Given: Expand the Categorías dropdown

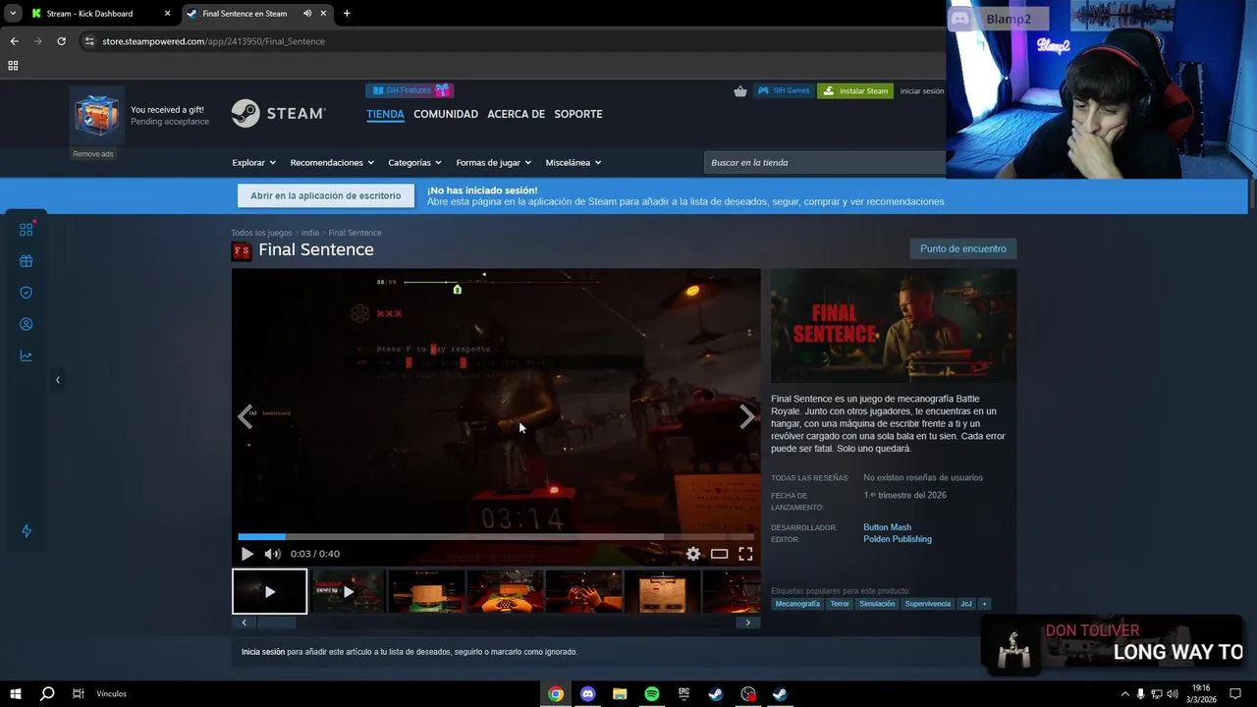Looking at the screenshot, I should 414,163.
